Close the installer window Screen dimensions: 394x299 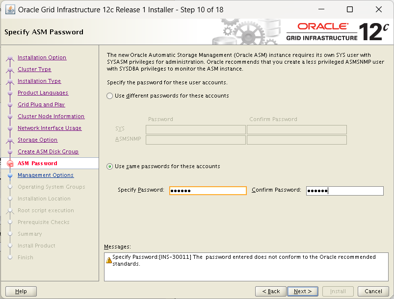[x=378, y=9]
